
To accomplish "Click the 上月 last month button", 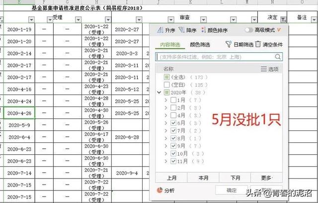I will click(x=171, y=177).
